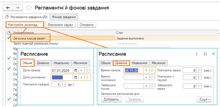Screen dimensions: 220x107
Task: Click Виконати зараз button
Action: click(x=60, y=25)
